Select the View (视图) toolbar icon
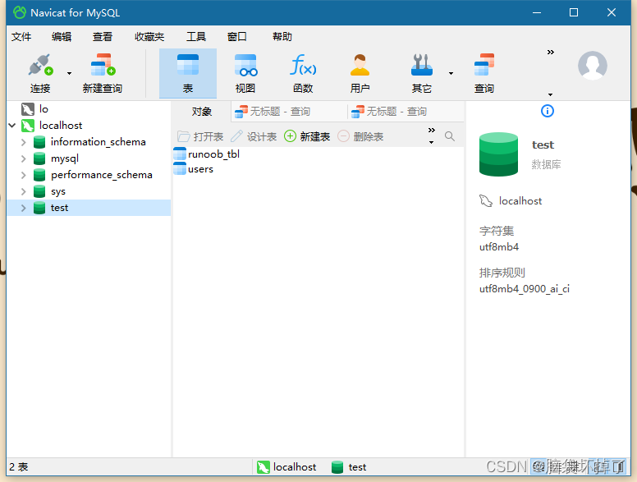 (x=245, y=74)
